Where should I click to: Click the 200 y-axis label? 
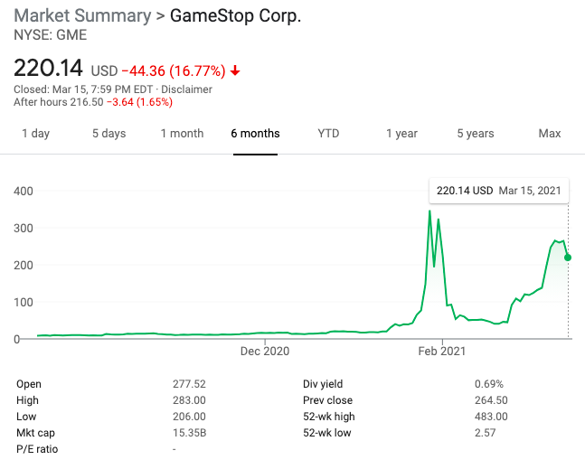tap(24, 265)
